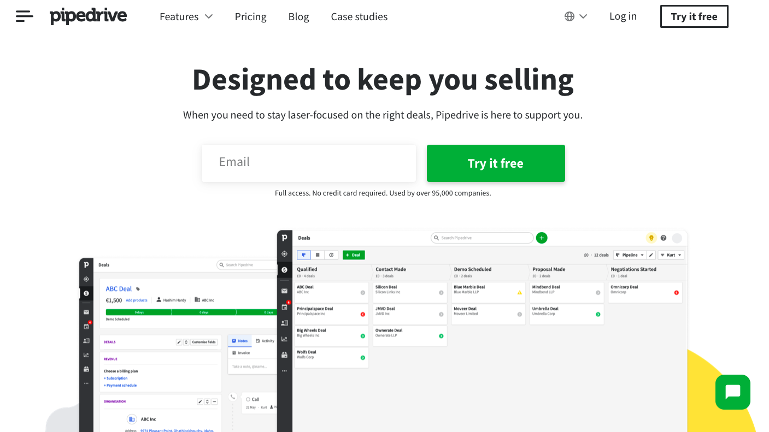
Task: Click the Log in link
Action: [x=623, y=16]
